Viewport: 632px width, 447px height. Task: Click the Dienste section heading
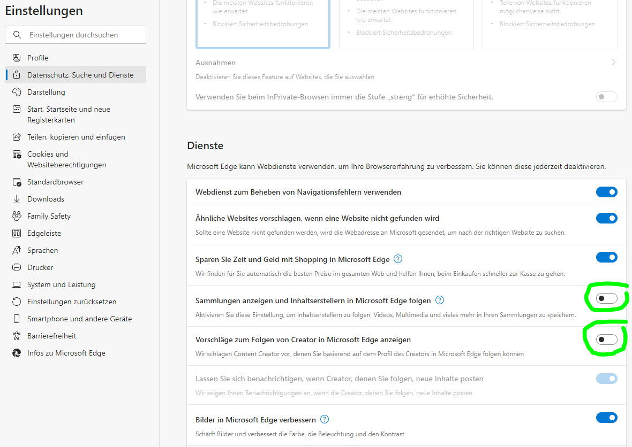[205, 145]
